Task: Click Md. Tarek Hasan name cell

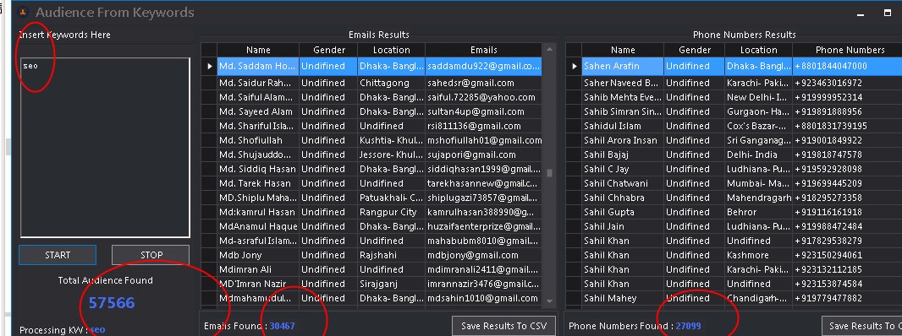Action: point(258,183)
